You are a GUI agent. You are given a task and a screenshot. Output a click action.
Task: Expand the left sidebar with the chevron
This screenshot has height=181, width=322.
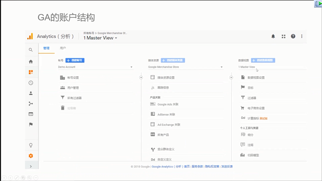click(30, 166)
